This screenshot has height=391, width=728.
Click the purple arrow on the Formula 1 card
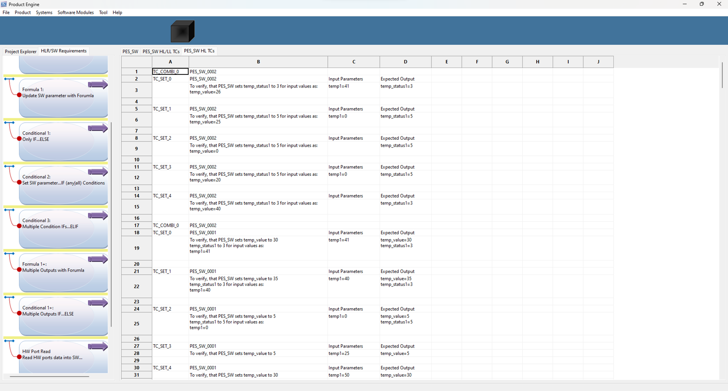click(x=98, y=85)
